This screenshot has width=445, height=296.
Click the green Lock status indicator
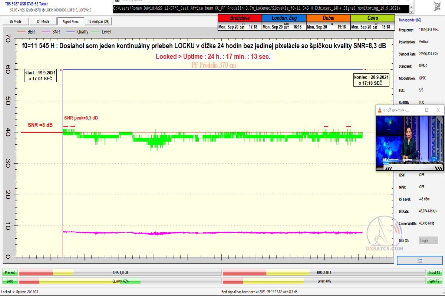10,281
